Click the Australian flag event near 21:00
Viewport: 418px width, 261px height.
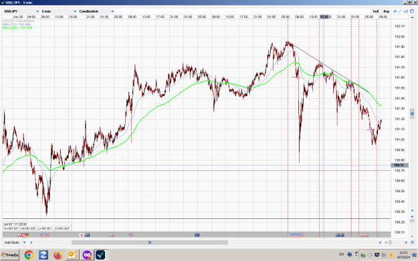pos(340,235)
